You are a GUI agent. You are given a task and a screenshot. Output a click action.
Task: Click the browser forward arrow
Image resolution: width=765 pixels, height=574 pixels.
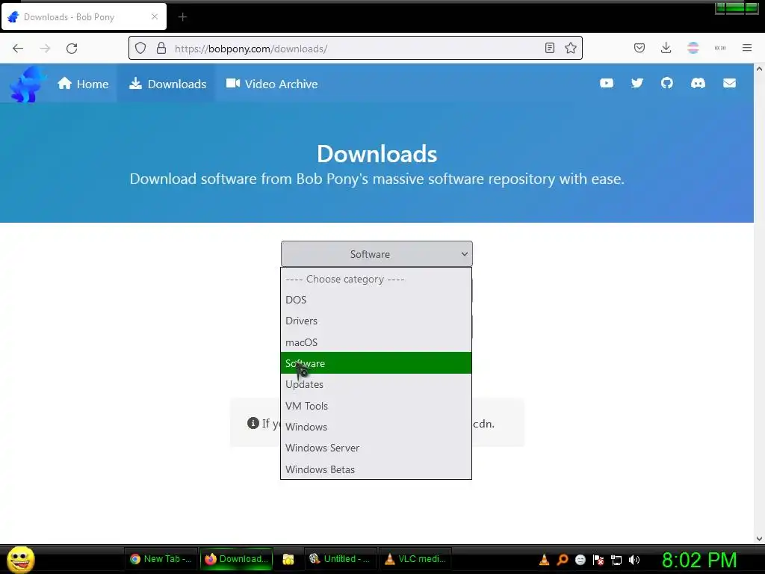point(45,49)
